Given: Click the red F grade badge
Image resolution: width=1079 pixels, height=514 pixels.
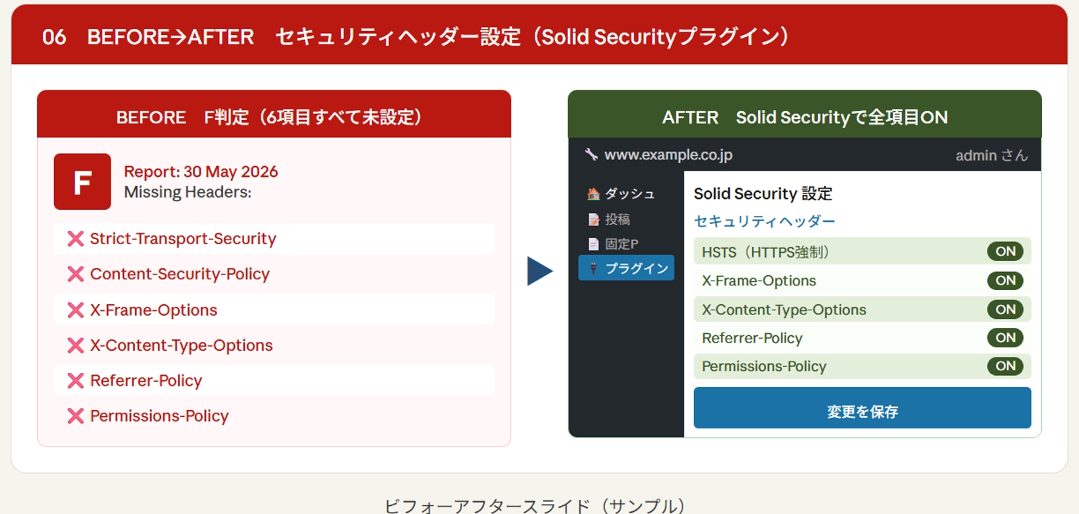Looking at the screenshot, I should click(82, 181).
